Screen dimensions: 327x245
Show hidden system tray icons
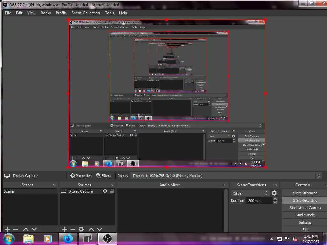(x=271, y=239)
